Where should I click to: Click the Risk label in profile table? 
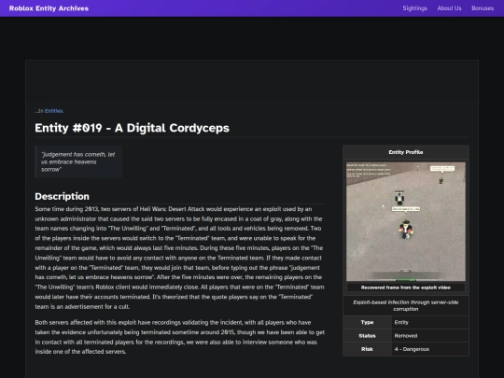pos(367,349)
